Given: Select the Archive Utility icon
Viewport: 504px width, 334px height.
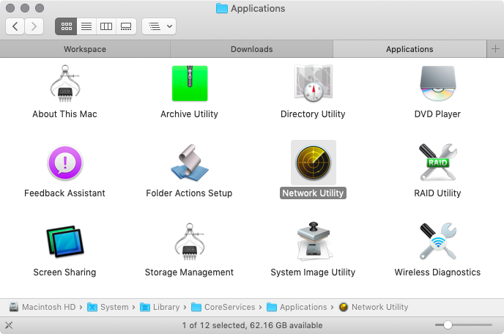Looking at the screenshot, I should coord(189,84).
